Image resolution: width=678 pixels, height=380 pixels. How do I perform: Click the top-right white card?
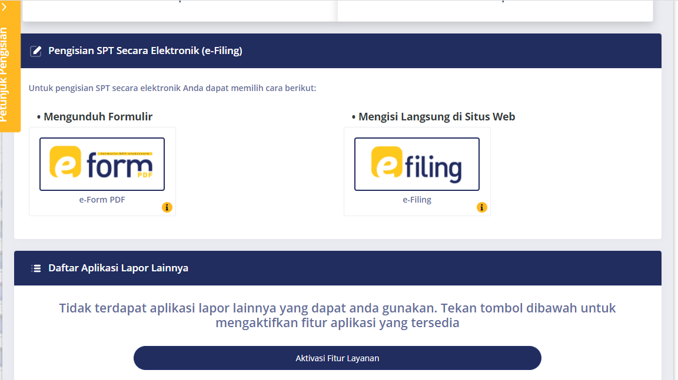494,8
